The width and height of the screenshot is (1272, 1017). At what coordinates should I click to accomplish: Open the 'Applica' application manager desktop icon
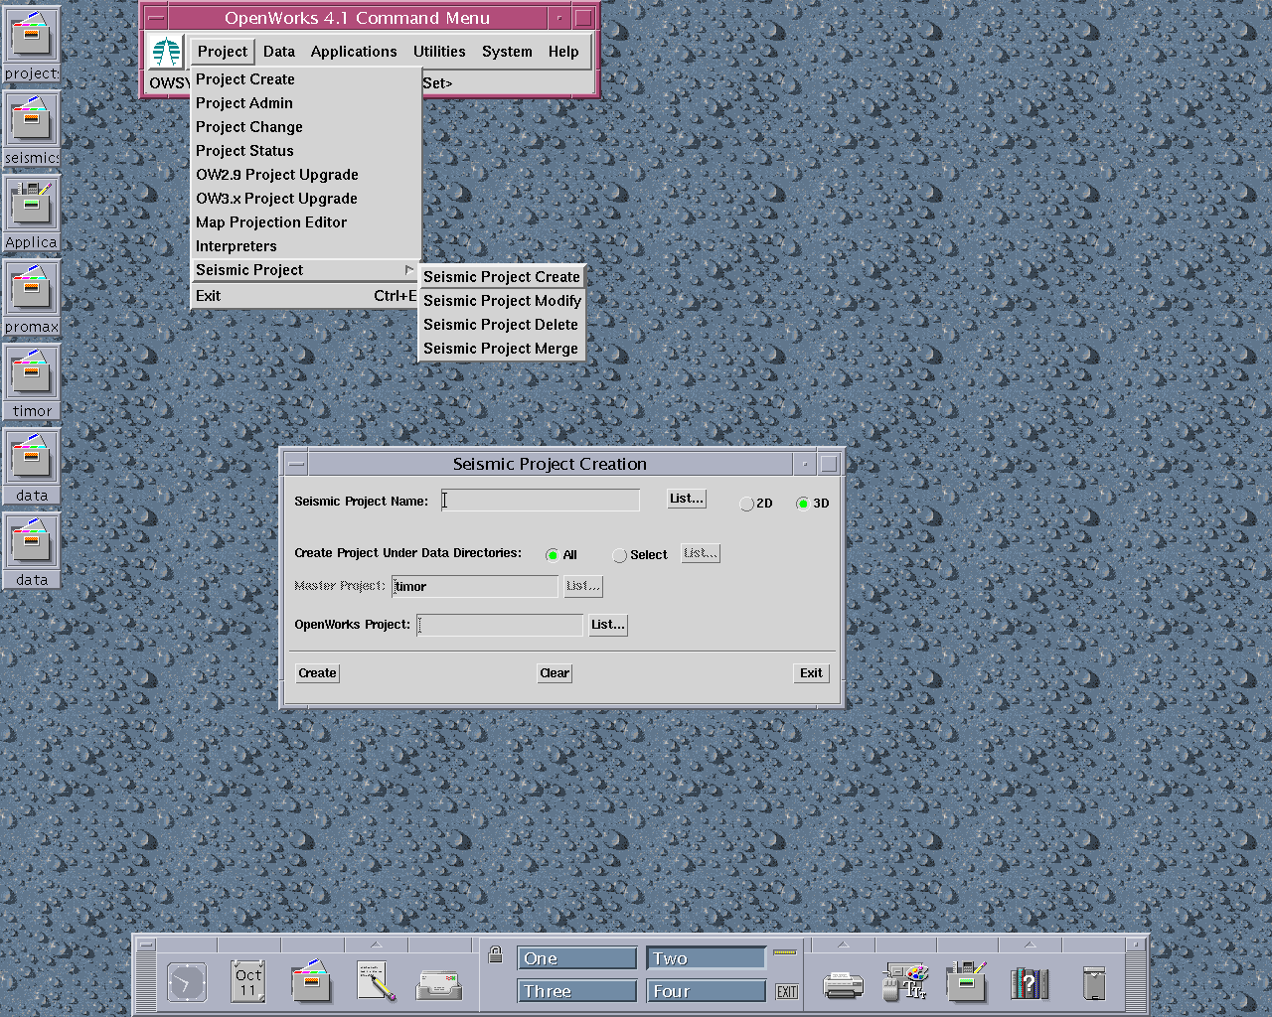click(x=31, y=213)
